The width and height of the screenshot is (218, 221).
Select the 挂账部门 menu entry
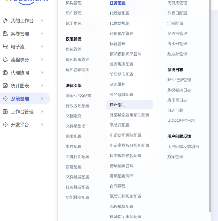click(x=129, y=105)
